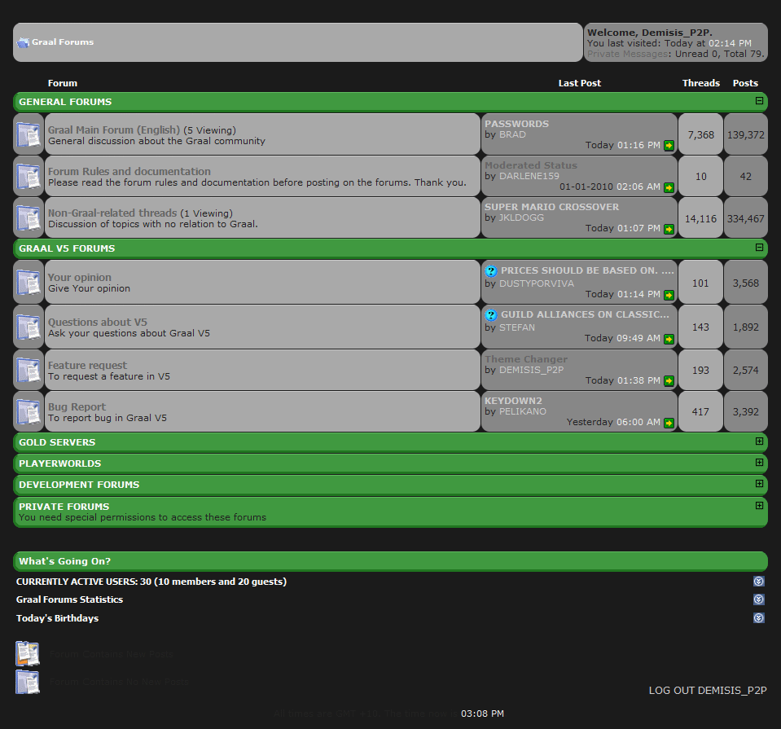The height and width of the screenshot is (729, 781).
Task: Go to last post arrow for KEYDOWN2
Action: (669, 423)
